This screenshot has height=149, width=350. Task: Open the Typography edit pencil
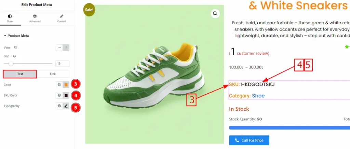click(66, 106)
